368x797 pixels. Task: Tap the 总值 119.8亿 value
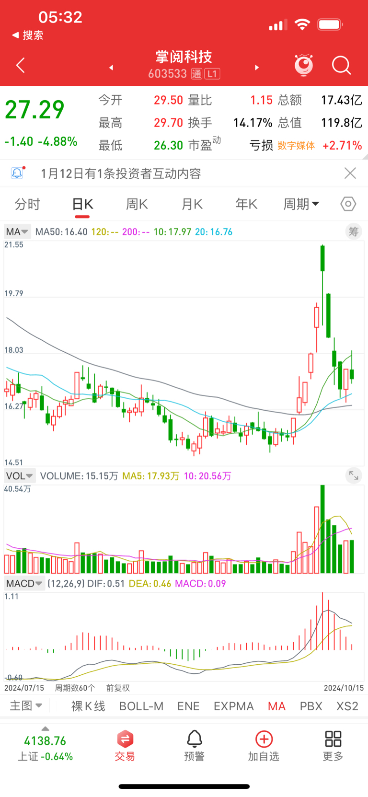(x=341, y=123)
